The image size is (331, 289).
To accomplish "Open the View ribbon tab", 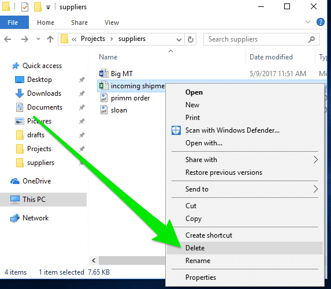I will [x=111, y=22].
